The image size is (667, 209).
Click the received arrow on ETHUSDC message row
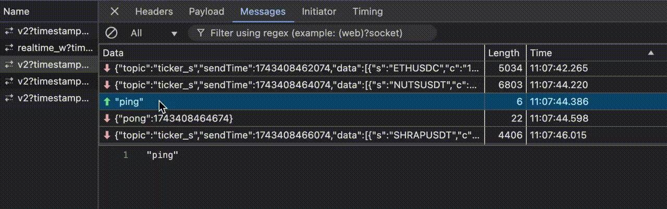coord(107,69)
